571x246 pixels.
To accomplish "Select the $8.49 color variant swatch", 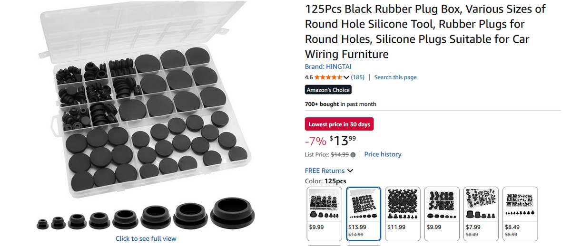I will (520, 214).
